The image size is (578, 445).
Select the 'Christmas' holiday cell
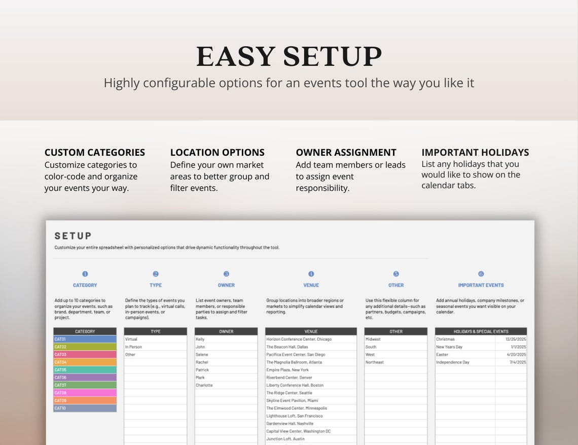[x=465, y=339]
